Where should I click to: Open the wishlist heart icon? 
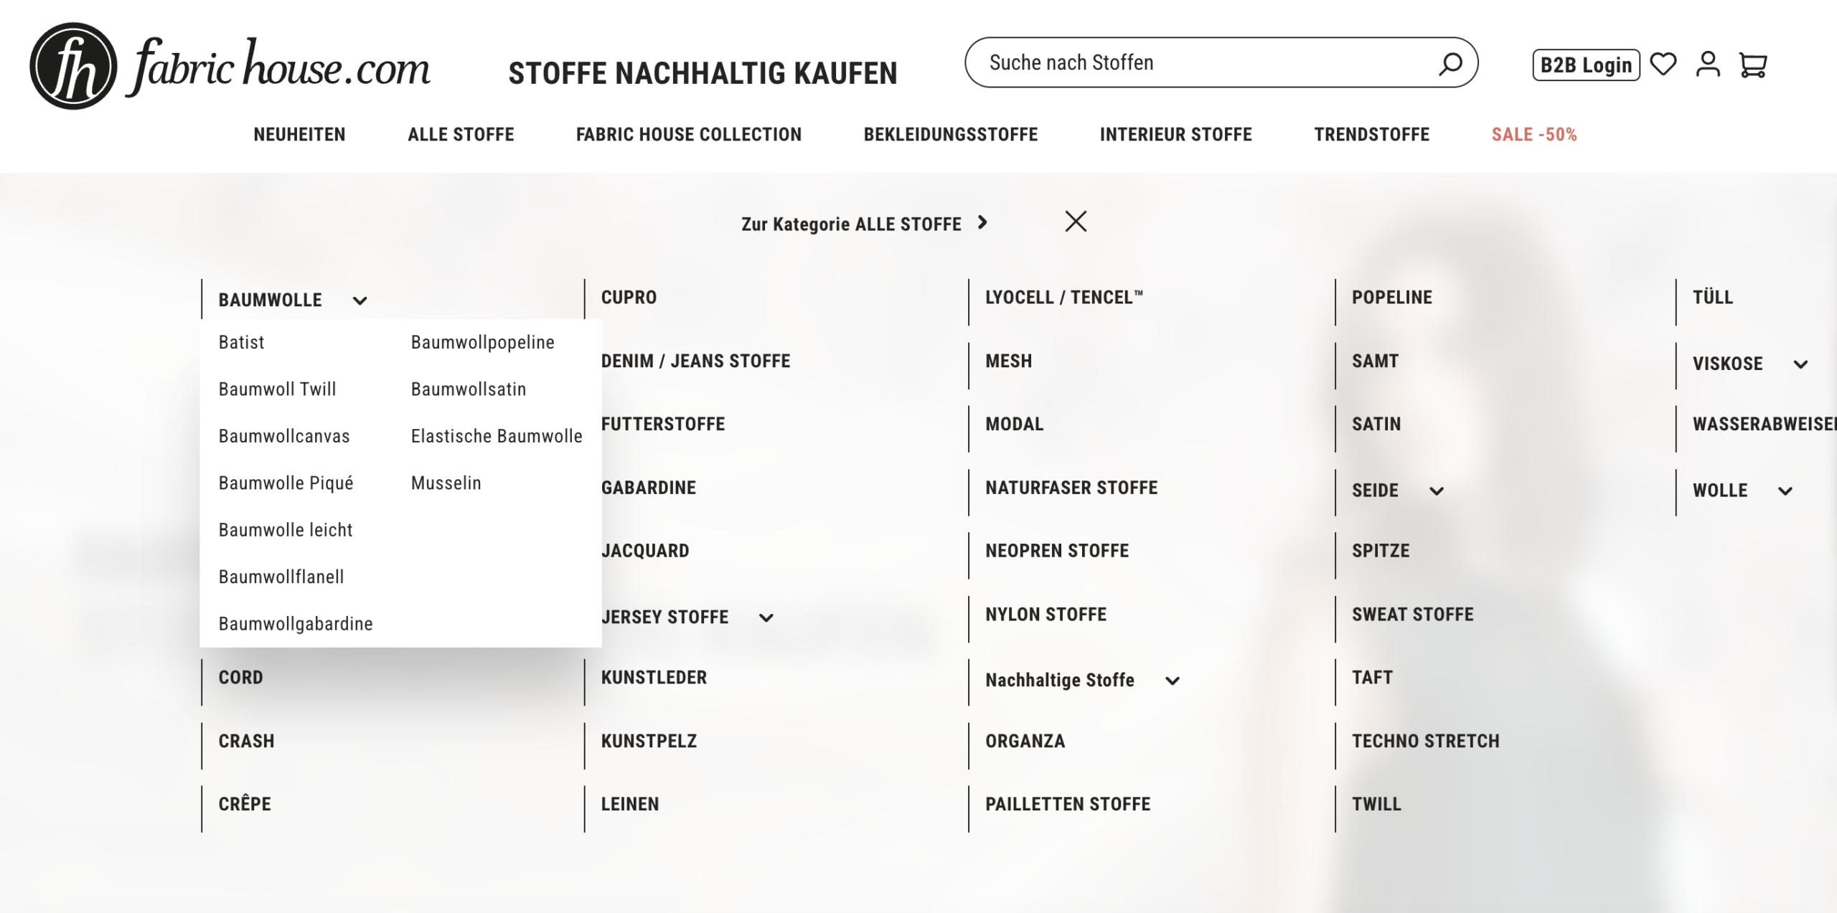1663,65
